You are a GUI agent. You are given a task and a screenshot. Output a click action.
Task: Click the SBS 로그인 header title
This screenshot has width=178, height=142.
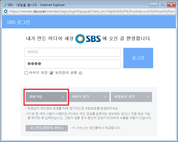point(18,22)
